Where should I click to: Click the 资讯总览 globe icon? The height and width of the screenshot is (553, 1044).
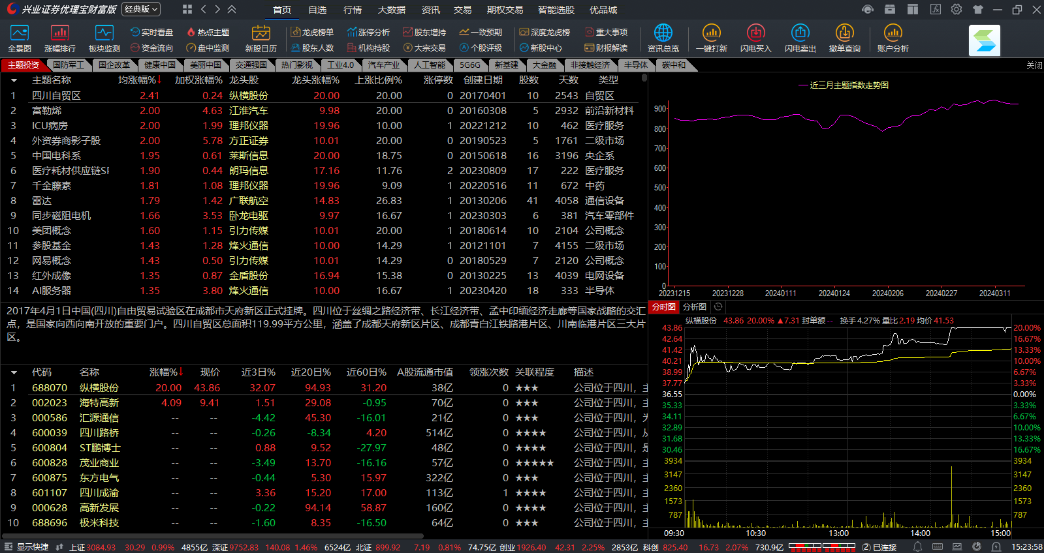tap(663, 38)
